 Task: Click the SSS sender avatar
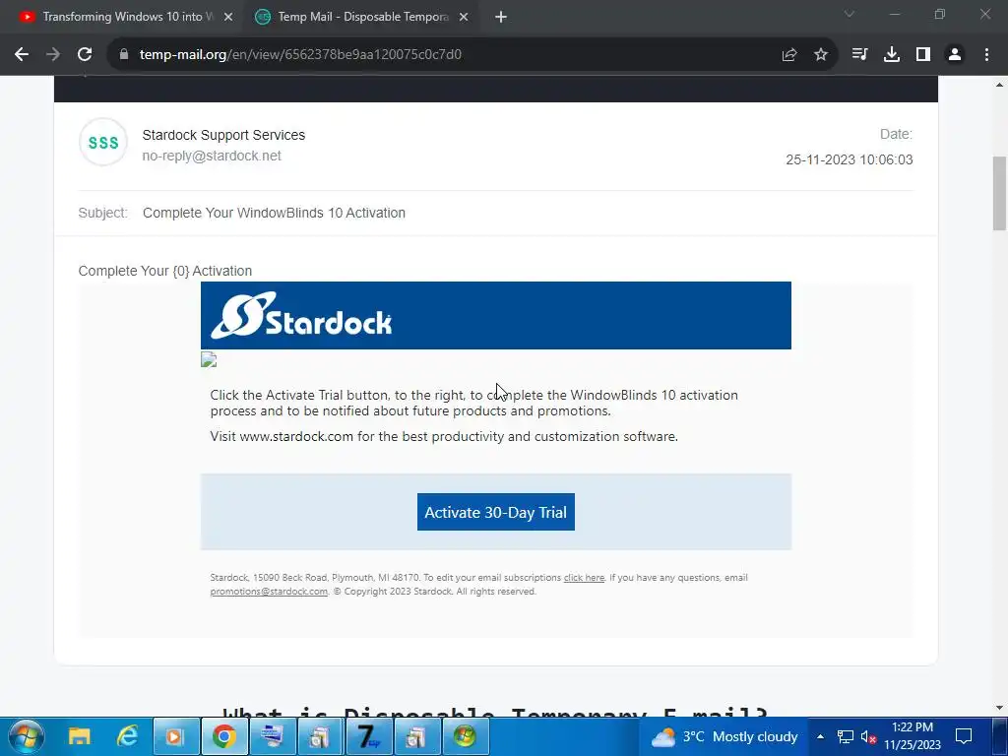tap(103, 142)
